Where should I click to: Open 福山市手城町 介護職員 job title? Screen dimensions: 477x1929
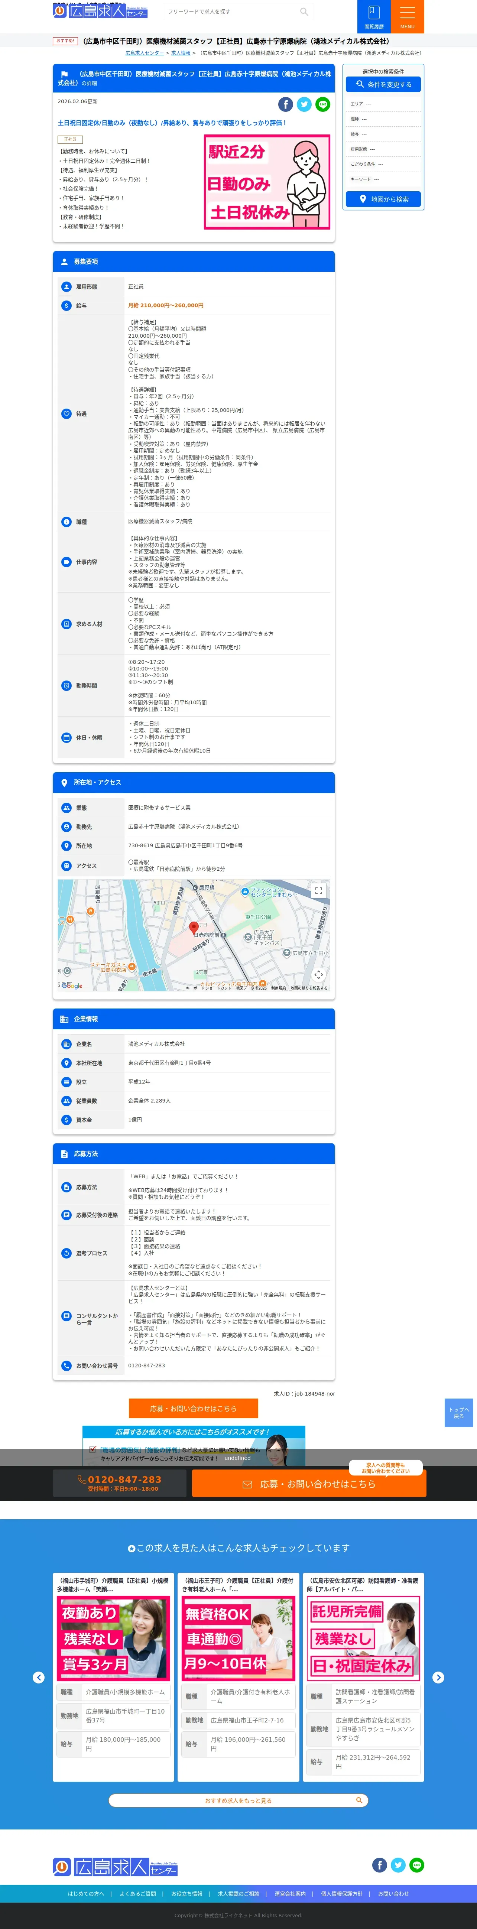coord(113,1585)
